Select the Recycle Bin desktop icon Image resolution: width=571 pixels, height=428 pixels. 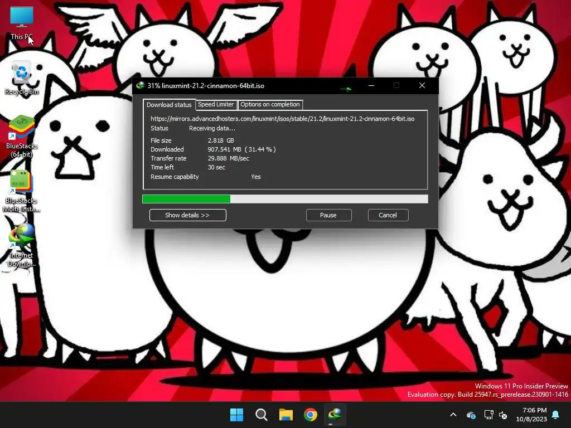click(22, 78)
